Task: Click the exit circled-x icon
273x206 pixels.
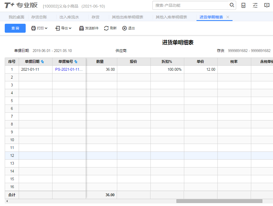Action: coord(124,28)
